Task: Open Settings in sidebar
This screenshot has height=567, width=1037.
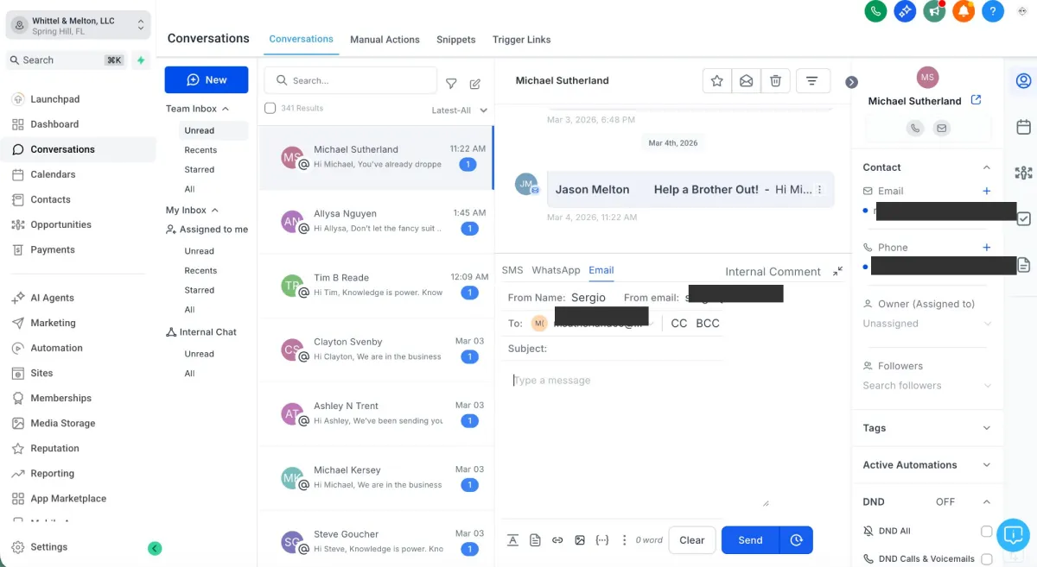Action: tap(48, 547)
